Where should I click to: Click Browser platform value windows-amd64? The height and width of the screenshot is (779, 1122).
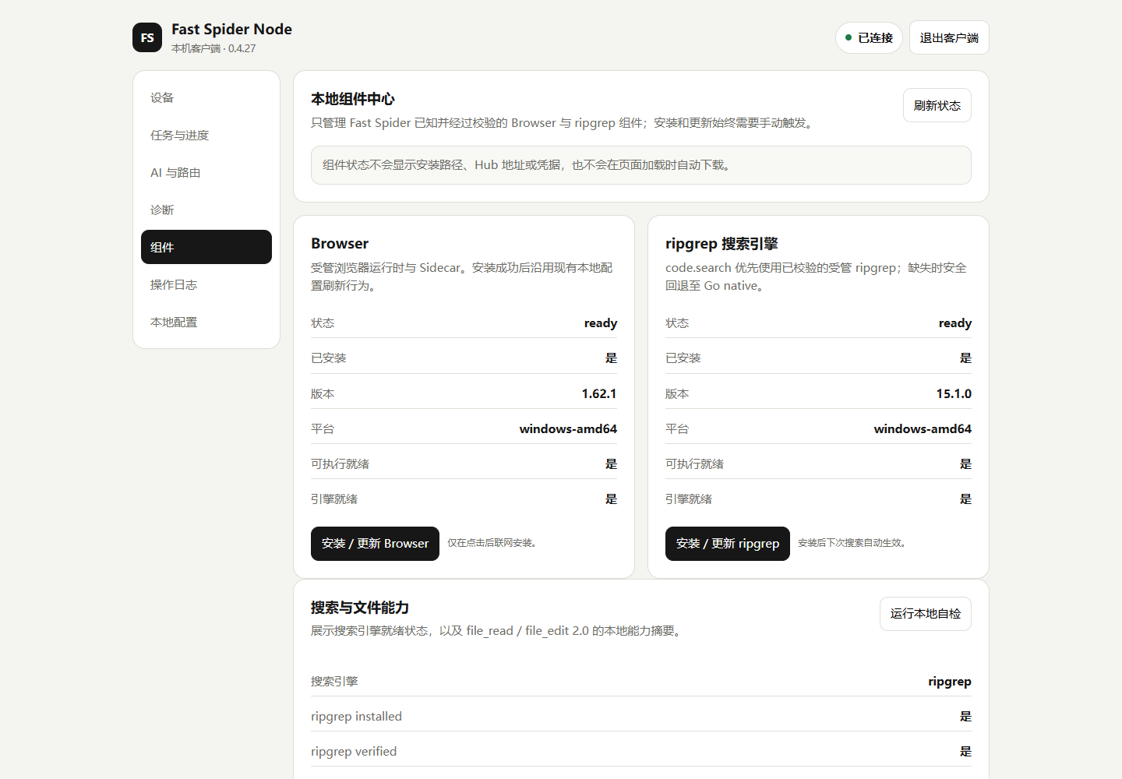568,428
